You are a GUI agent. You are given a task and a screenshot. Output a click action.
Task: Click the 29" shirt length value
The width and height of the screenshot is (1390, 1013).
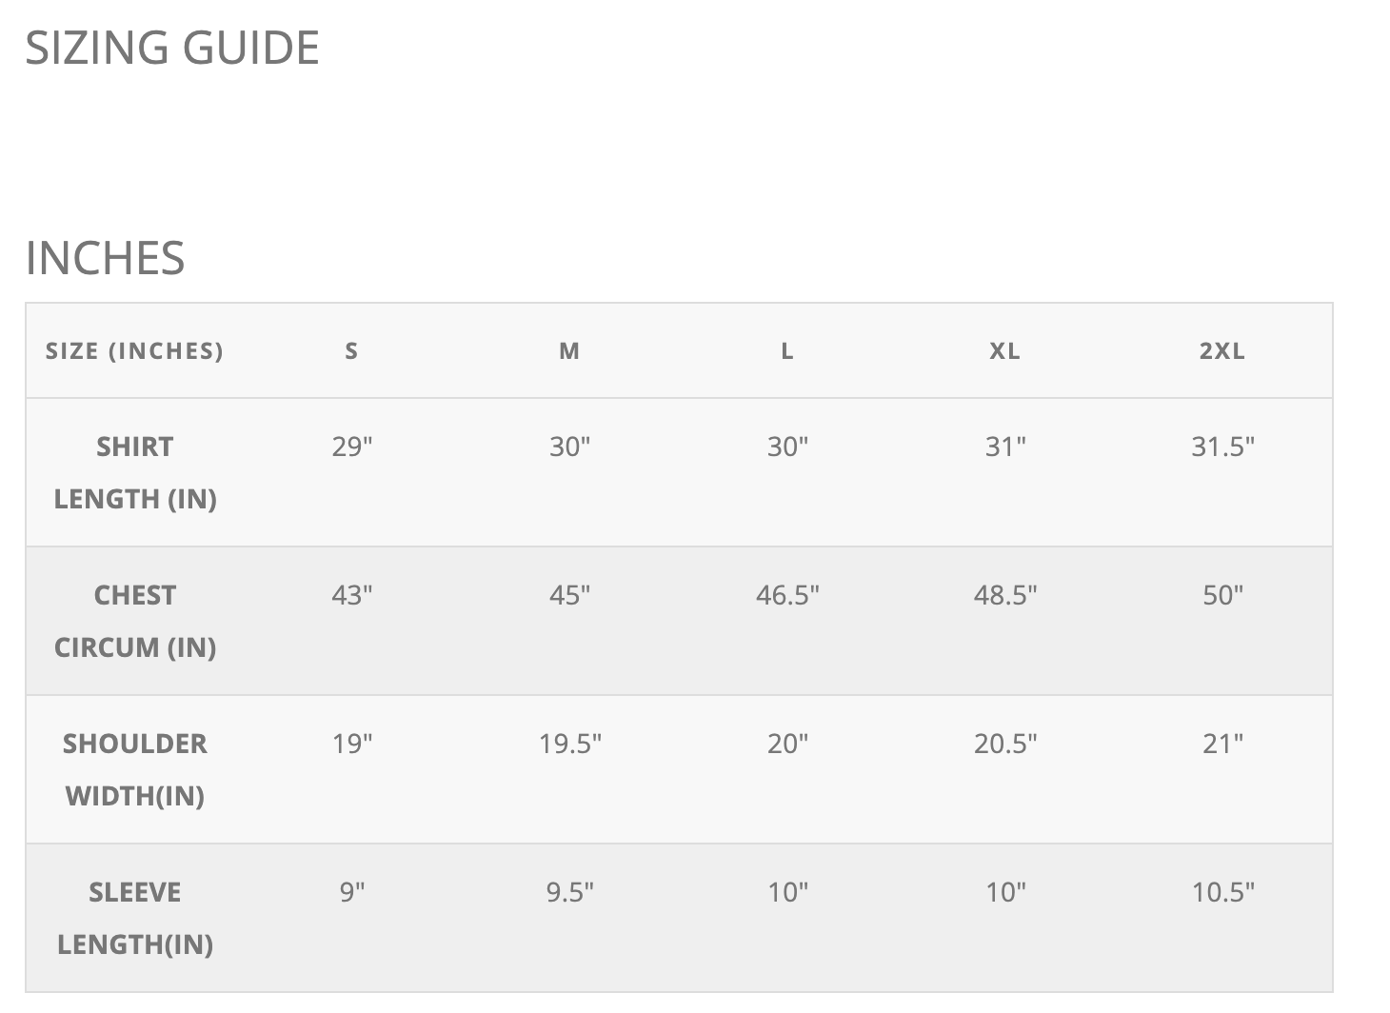click(352, 447)
